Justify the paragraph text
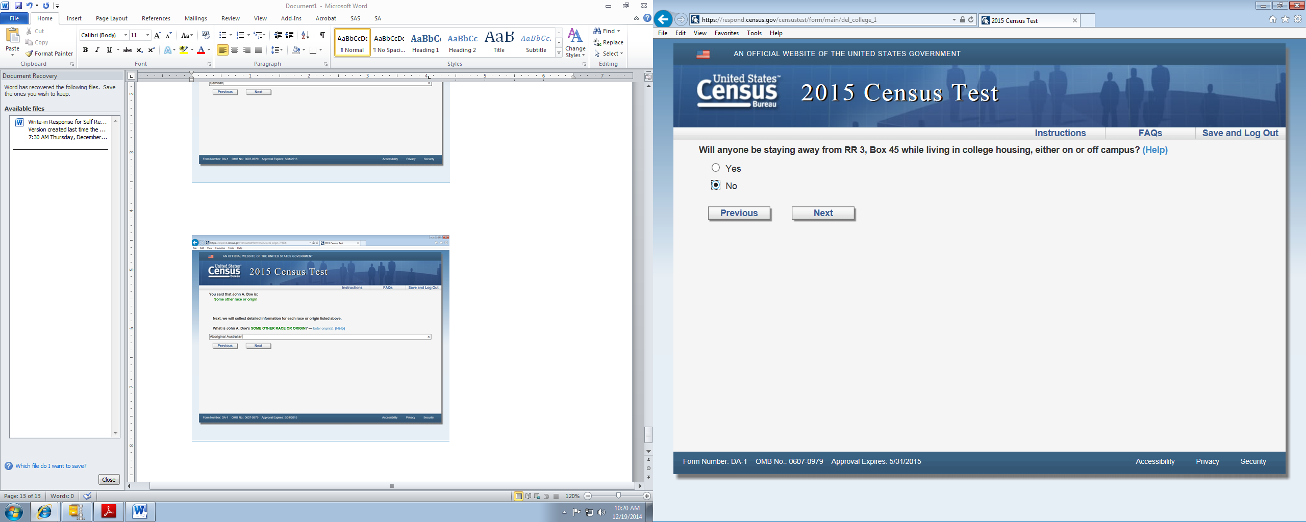 259,50
